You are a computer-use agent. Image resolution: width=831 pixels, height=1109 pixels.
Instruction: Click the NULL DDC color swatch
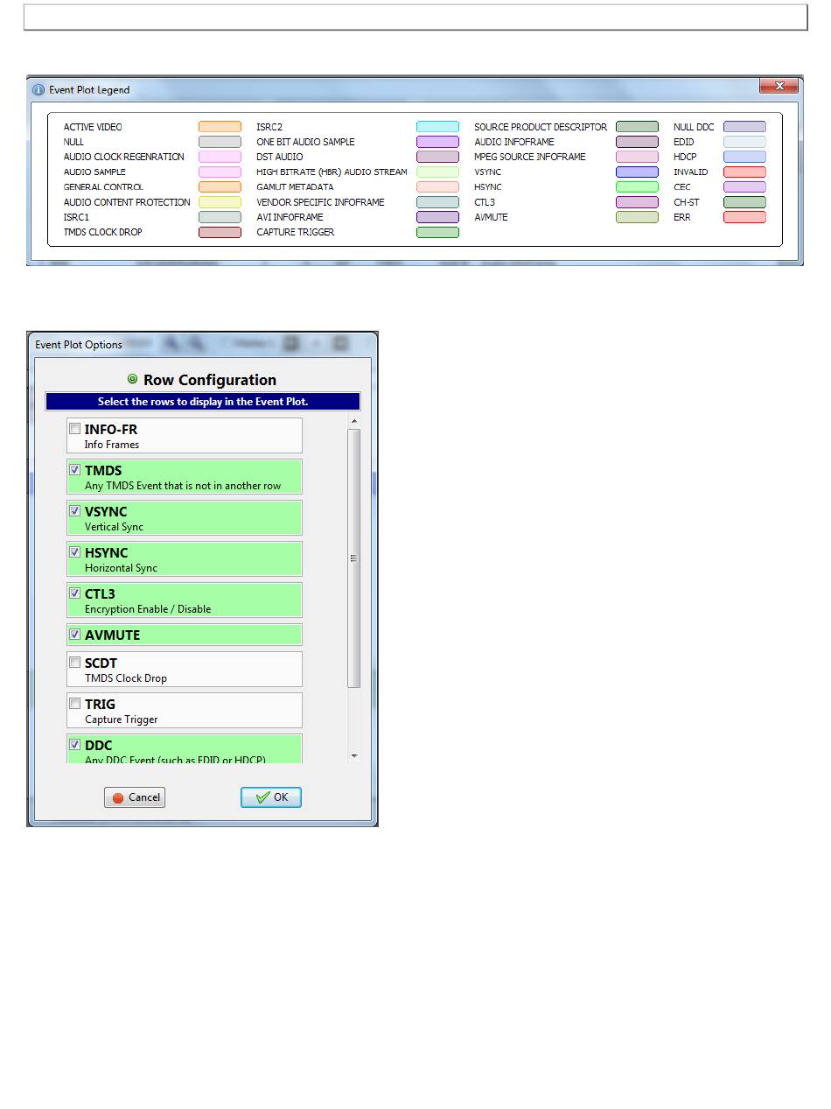tap(744, 127)
